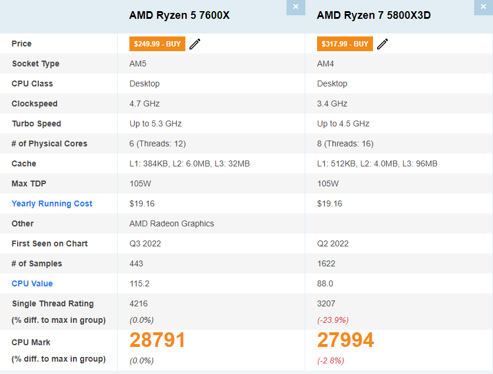
Task: Click the 27994 CPU Mark score
Action: 345,340
